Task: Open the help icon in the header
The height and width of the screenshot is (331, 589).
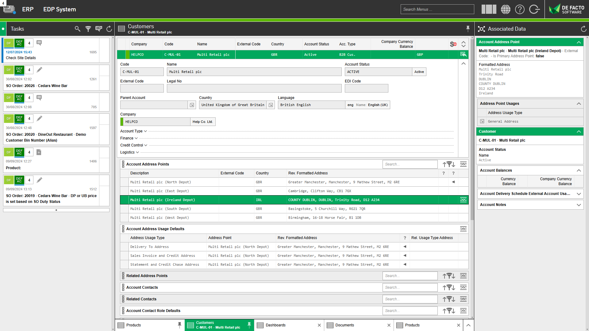Action: (520, 9)
